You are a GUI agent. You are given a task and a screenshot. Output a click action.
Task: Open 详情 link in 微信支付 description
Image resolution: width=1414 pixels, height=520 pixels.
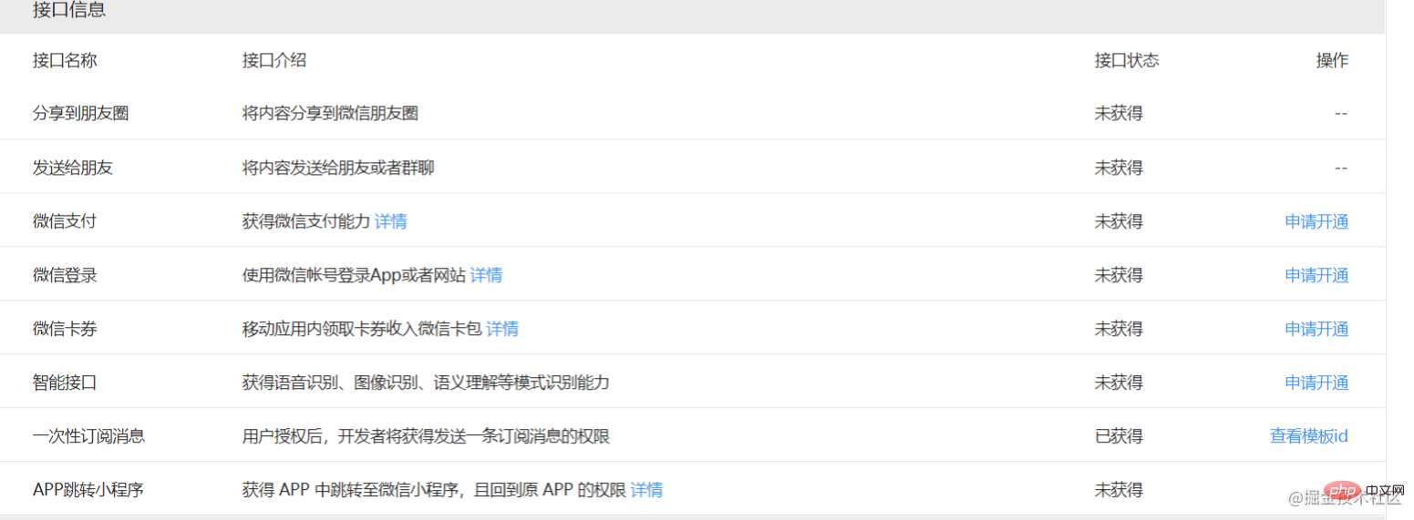391,221
